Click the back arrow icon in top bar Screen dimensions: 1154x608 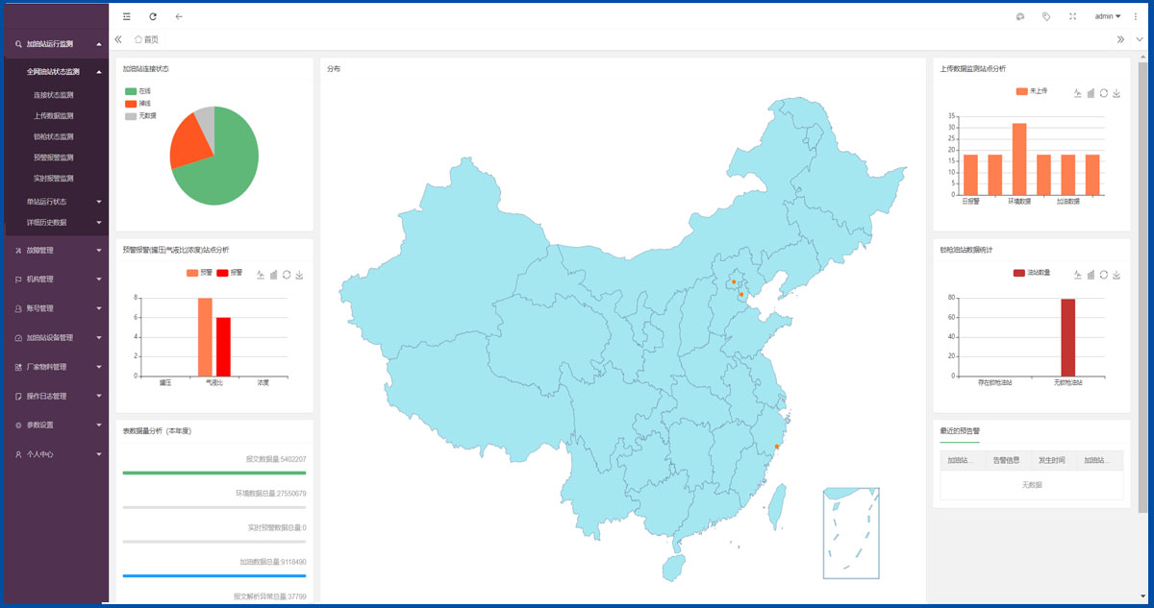click(179, 16)
